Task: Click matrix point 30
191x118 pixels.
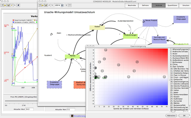Action: tap(119, 65)
